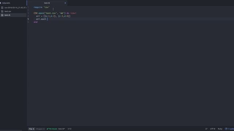Change line ending via LF selector
Image resolution: width=234 pixels, height=131 pixels.
coord(206,129)
